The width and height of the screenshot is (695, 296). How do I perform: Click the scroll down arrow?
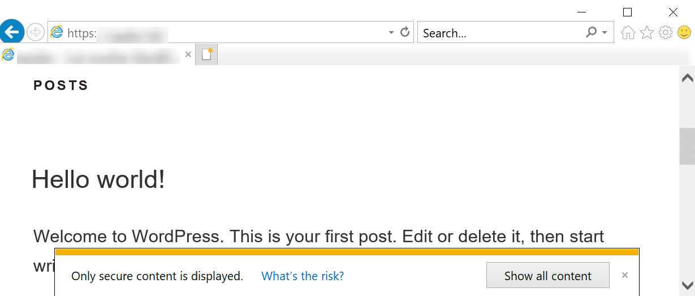coord(687,285)
